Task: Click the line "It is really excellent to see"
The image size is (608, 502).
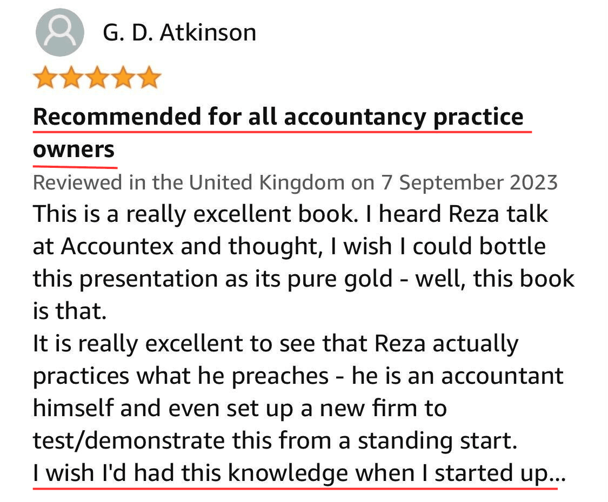Action: click(x=276, y=344)
